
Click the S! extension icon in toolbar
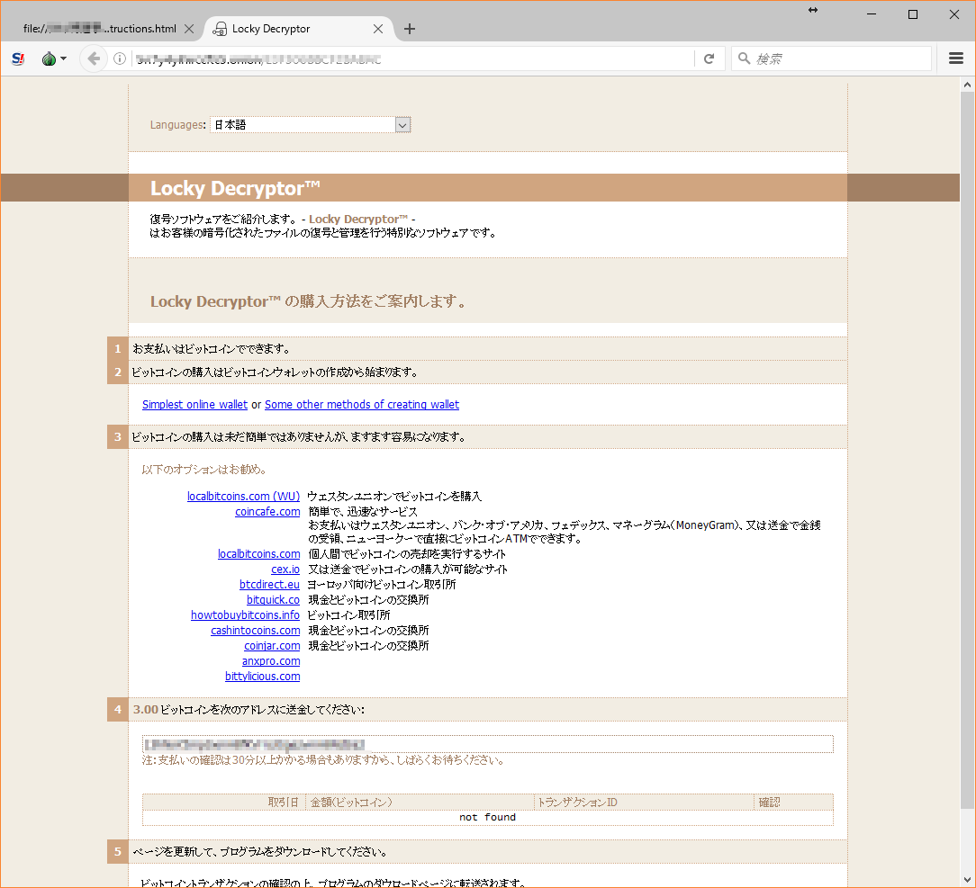(18, 58)
